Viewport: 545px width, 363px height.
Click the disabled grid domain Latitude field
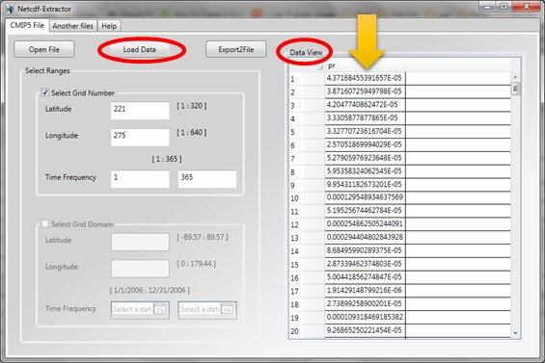pos(140,242)
